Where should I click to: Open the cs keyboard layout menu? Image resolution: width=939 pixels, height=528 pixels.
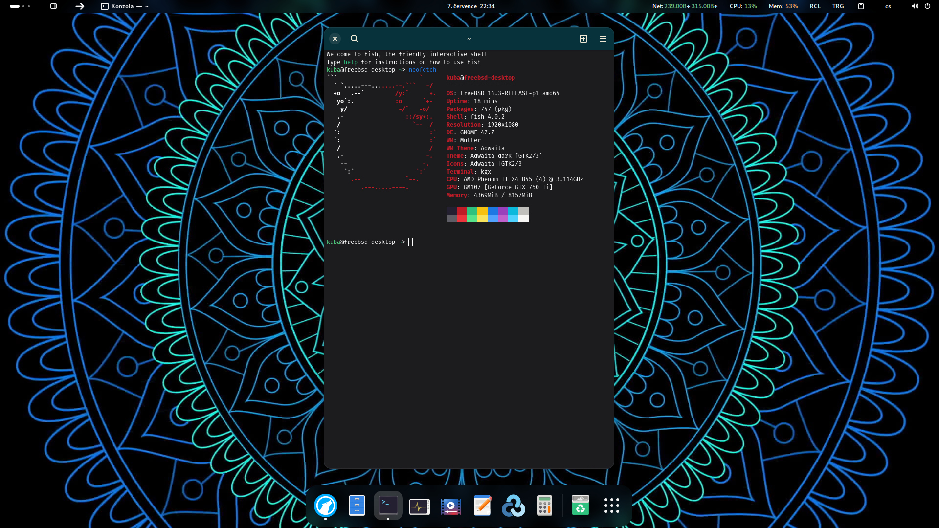click(x=888, y=6)
